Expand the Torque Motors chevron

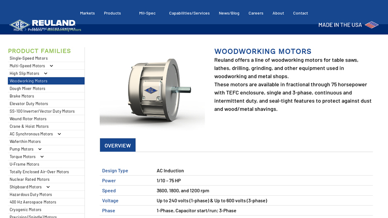tap(42, 156)
